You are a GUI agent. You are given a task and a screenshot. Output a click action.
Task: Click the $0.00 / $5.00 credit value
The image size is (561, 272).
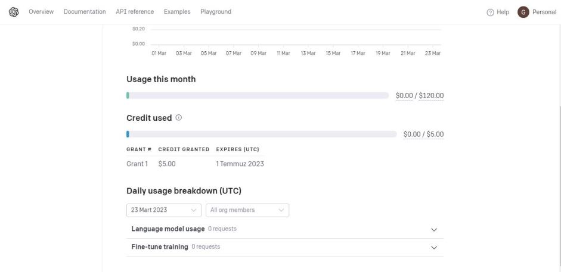click(424, 135)
